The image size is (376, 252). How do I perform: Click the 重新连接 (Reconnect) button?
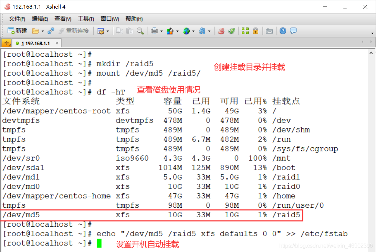[x=74, y=31]
